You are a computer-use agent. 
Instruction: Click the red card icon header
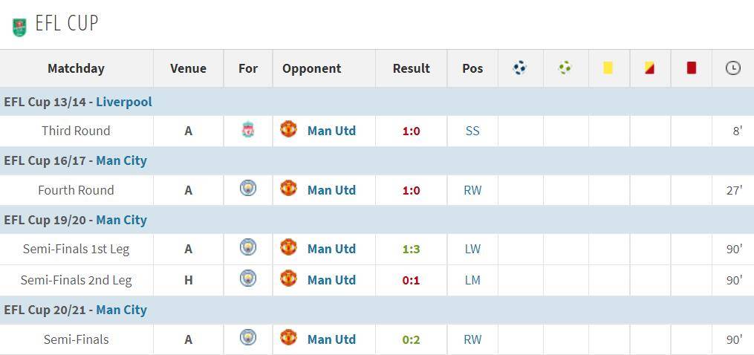[x=691, y=68]
